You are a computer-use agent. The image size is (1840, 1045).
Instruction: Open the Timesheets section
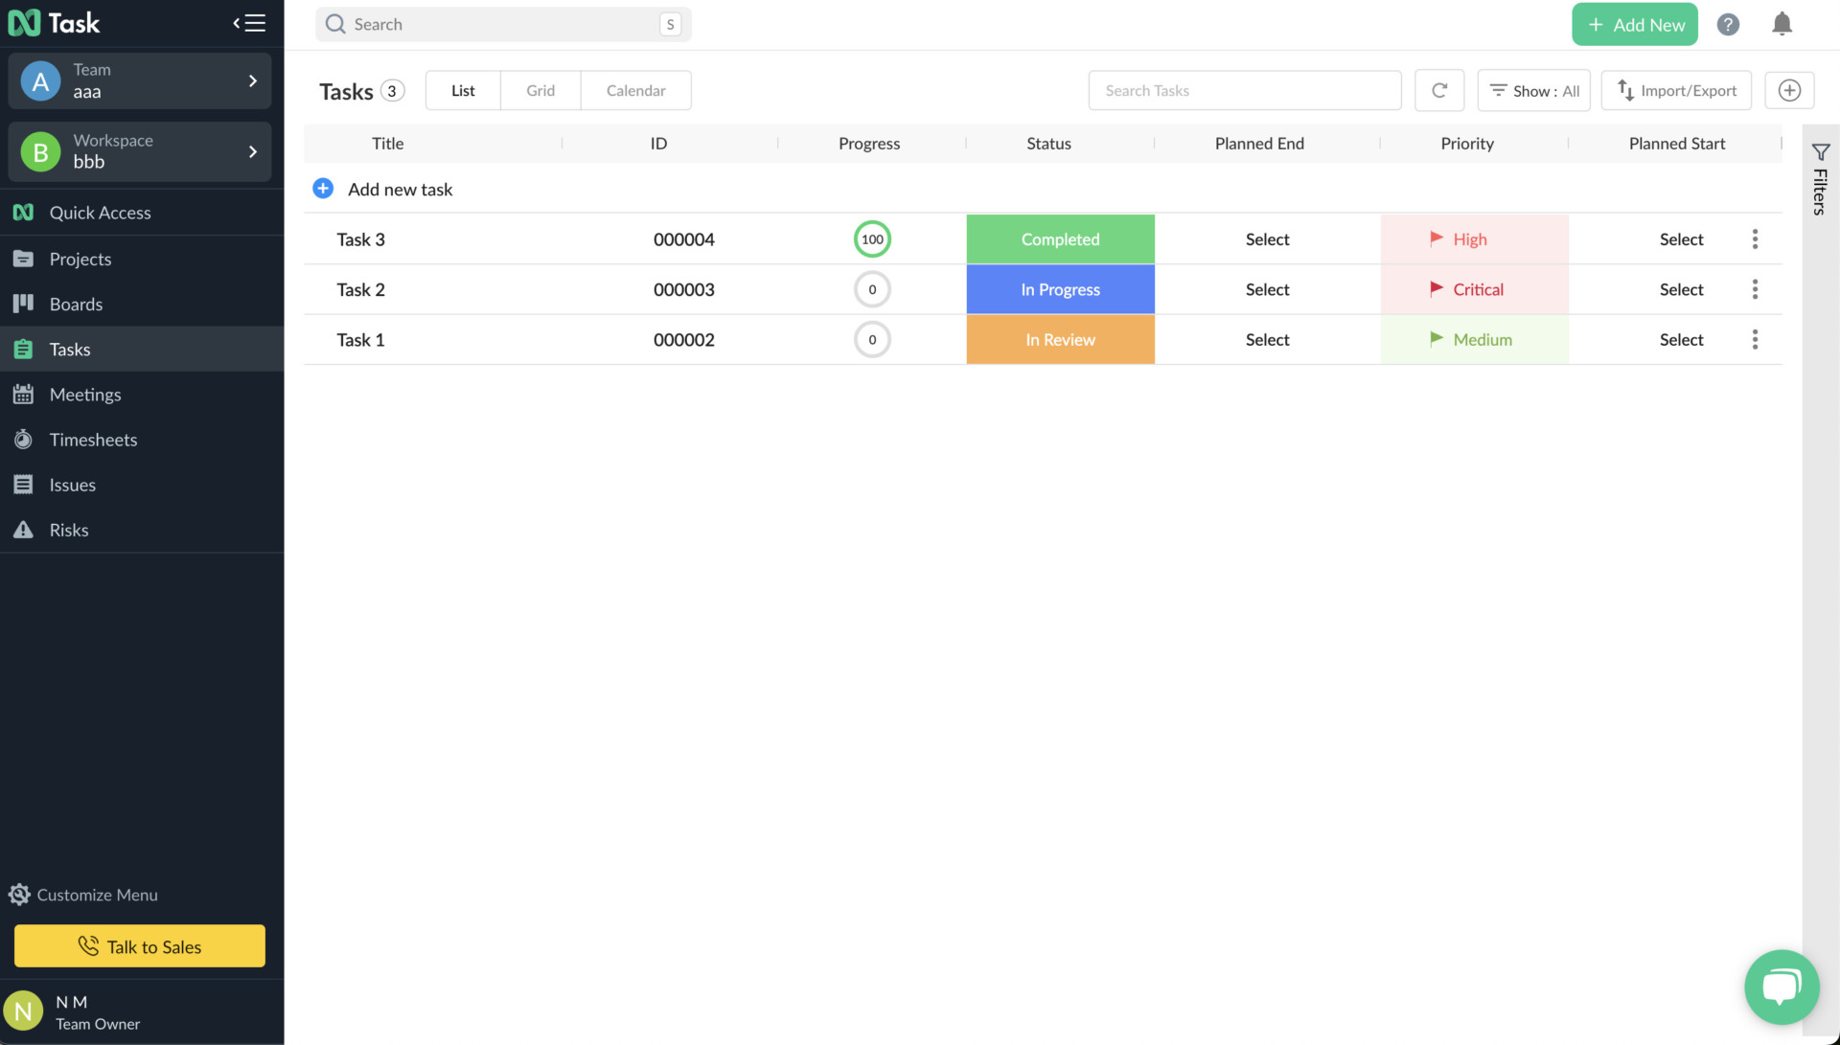[94, 439]
